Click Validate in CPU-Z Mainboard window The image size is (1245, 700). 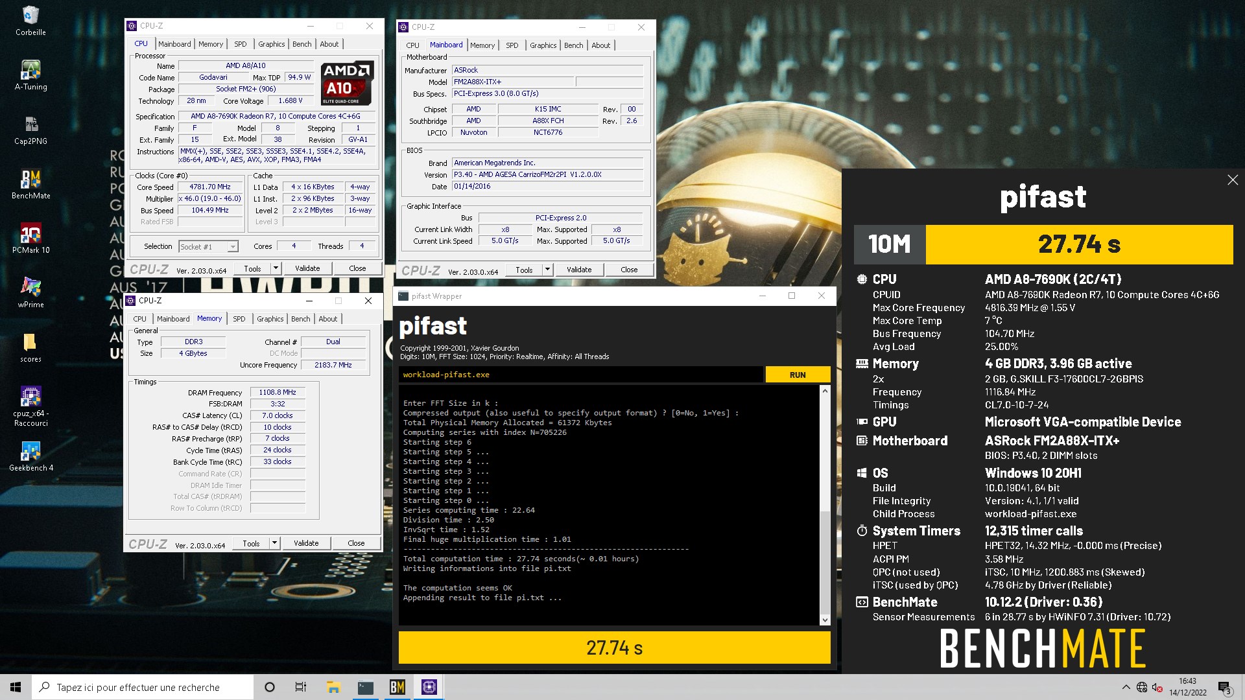[x=579, y=270]
